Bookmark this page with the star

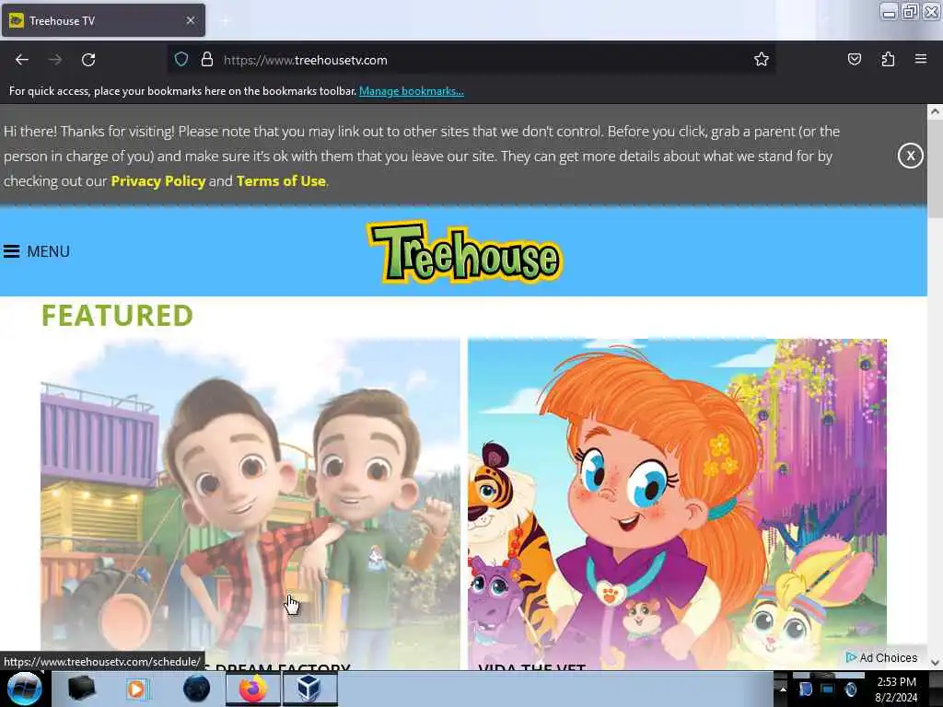click(x=762, y=59)
